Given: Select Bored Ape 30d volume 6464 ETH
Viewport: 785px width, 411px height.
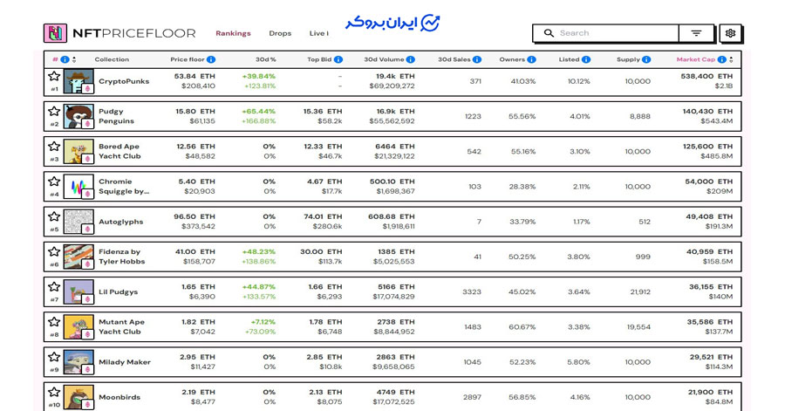Looking at the screenshot, I should tap(394, 147).
